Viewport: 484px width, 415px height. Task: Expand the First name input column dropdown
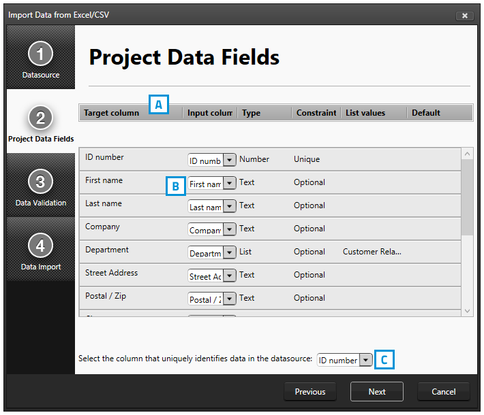coord(229,183)
